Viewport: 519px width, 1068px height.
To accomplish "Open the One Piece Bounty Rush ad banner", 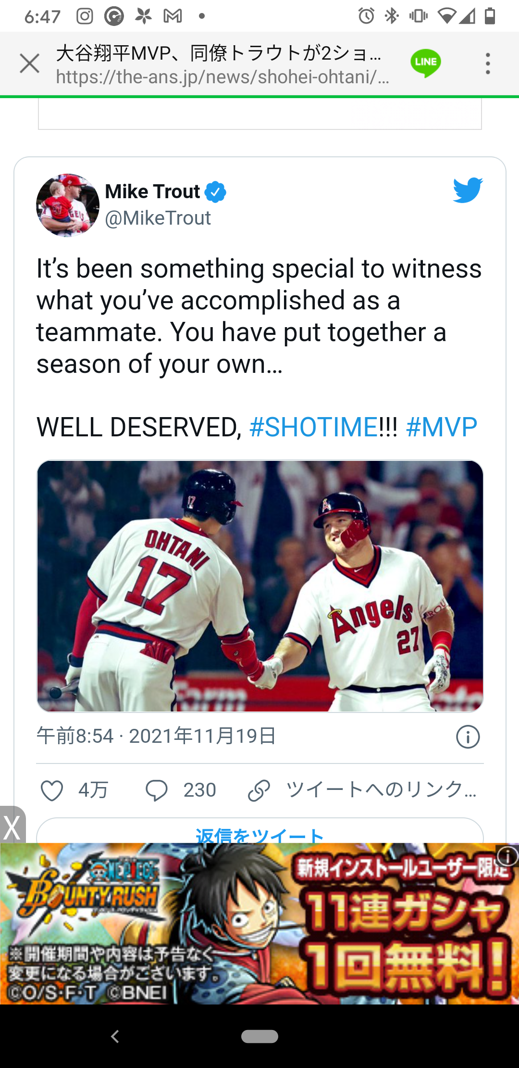I will 259,924.
